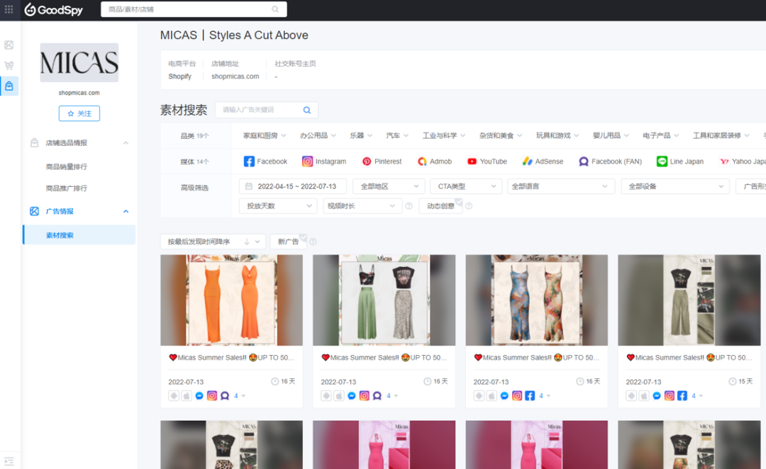Viewport: 766px width, 469px height.
Task: Click the search icon beside 素材搜索 keyword field
Action: [307, 110]
